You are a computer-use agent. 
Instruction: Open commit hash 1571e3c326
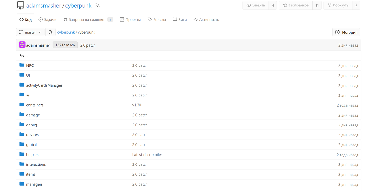pyautogui.click(x=65, y=45)
